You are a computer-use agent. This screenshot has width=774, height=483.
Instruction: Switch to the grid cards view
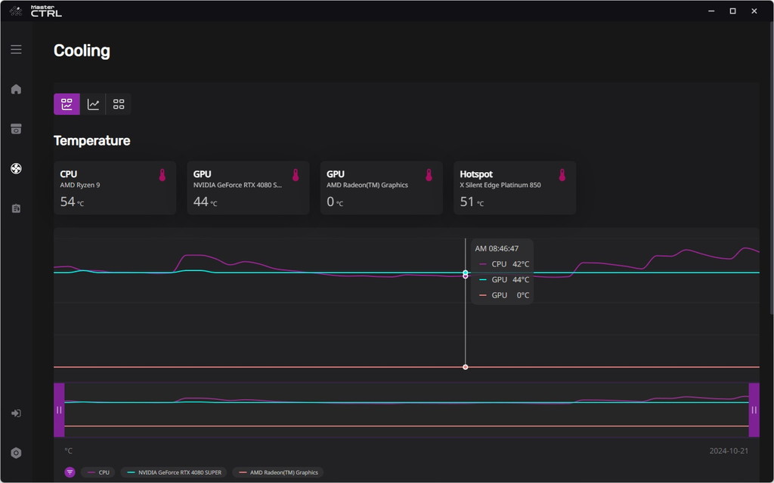point(119,104)
